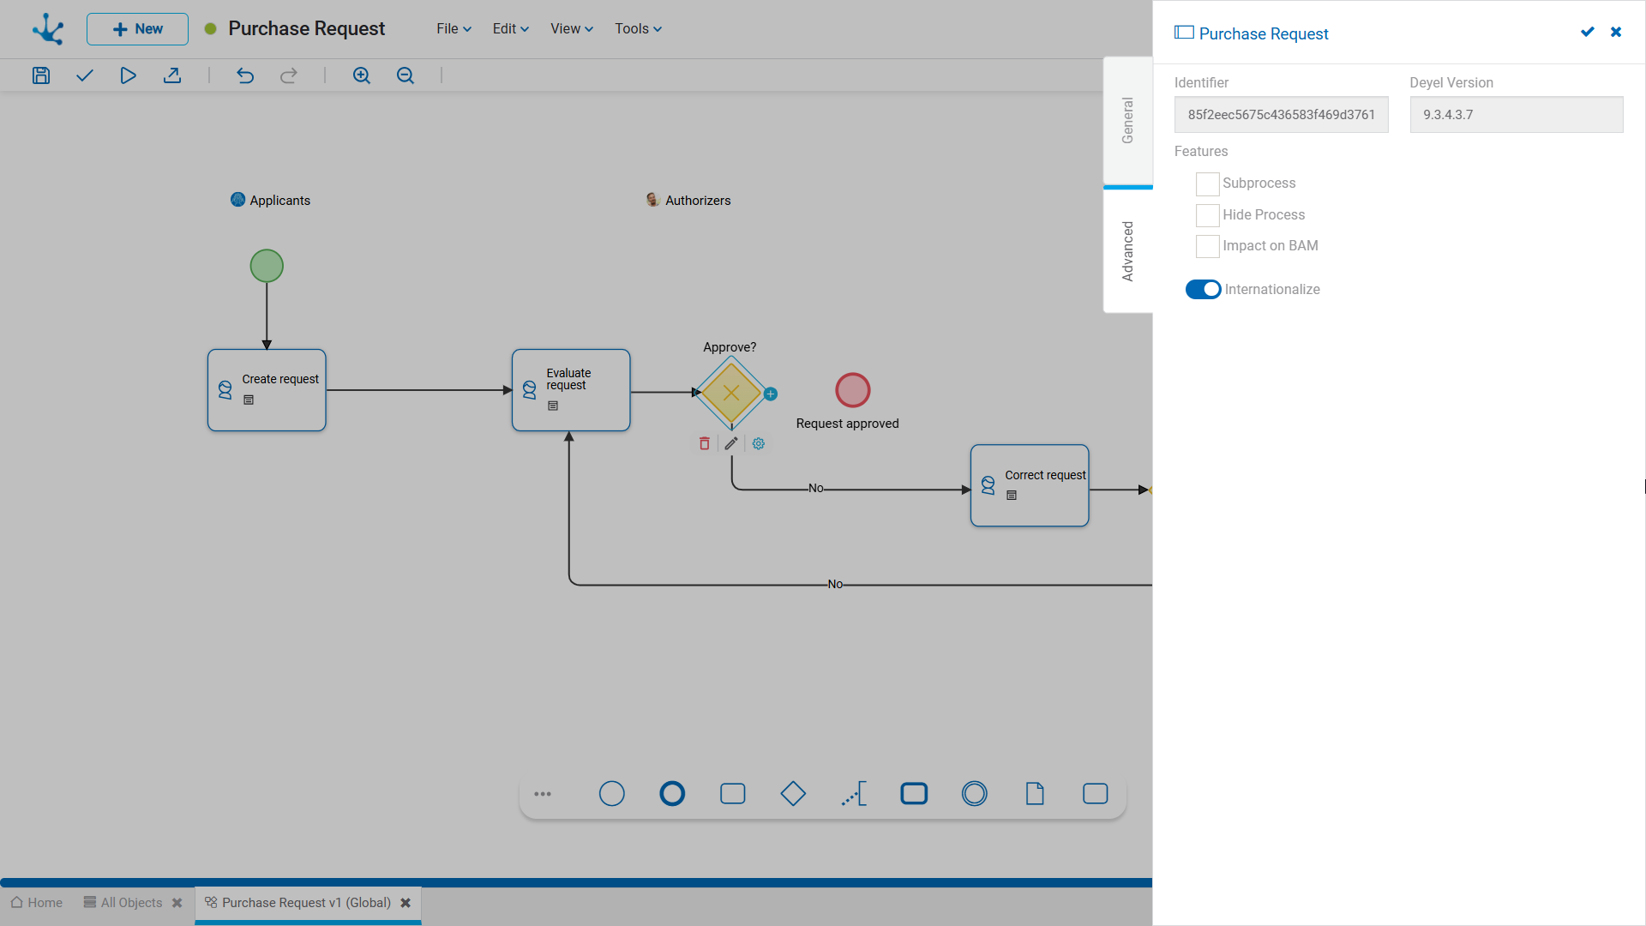Undo the last change
Image resolution: width=1646 pixels, height=926 pixels.
pos(245,75)
